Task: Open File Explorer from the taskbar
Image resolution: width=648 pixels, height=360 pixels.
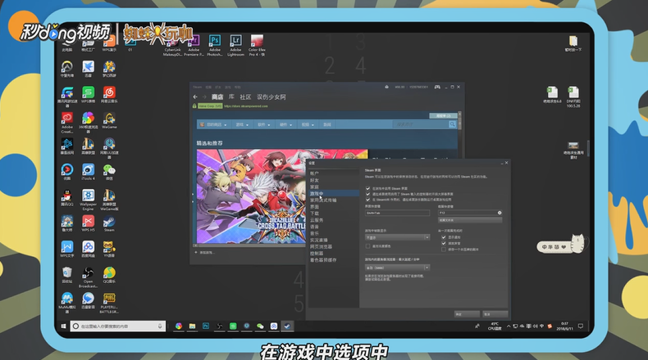Action: tap(192, 326)
